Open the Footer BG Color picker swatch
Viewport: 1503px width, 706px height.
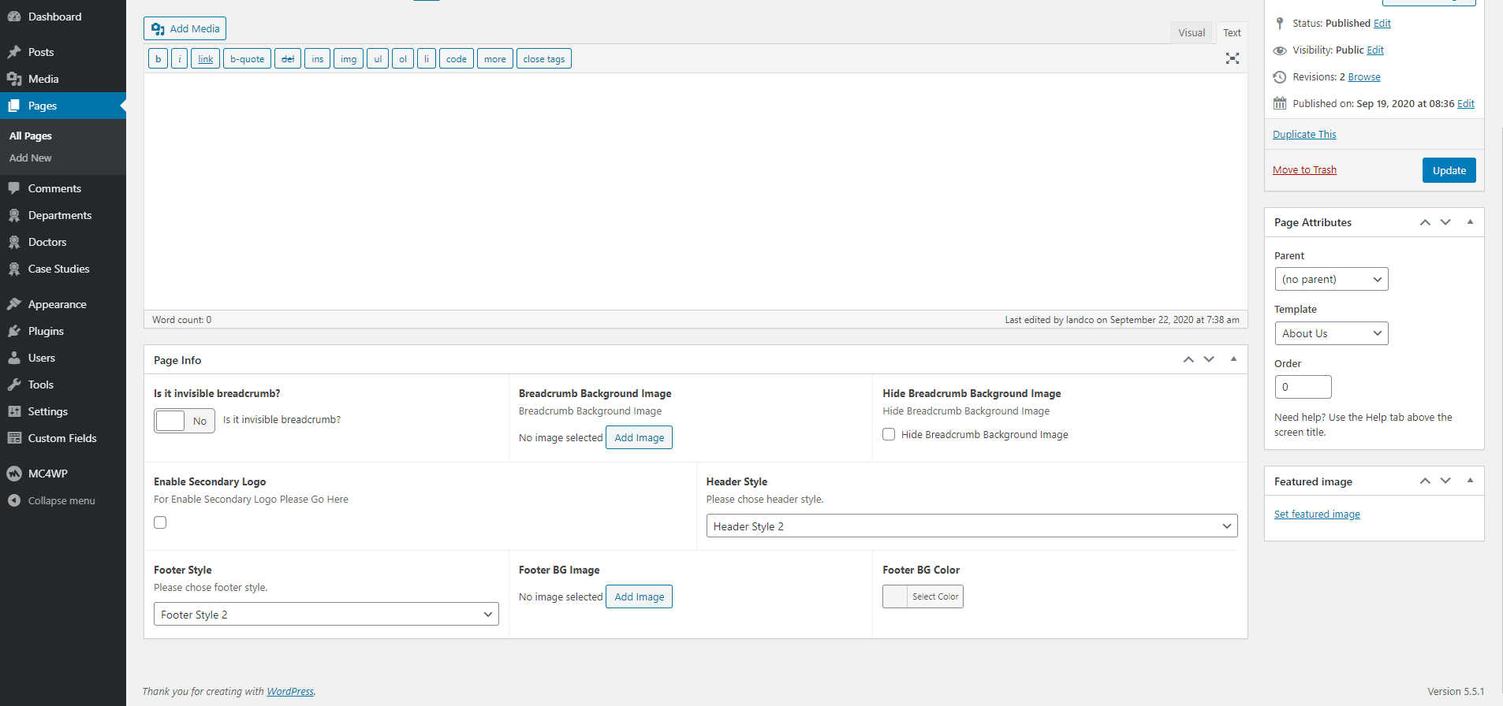896,596
